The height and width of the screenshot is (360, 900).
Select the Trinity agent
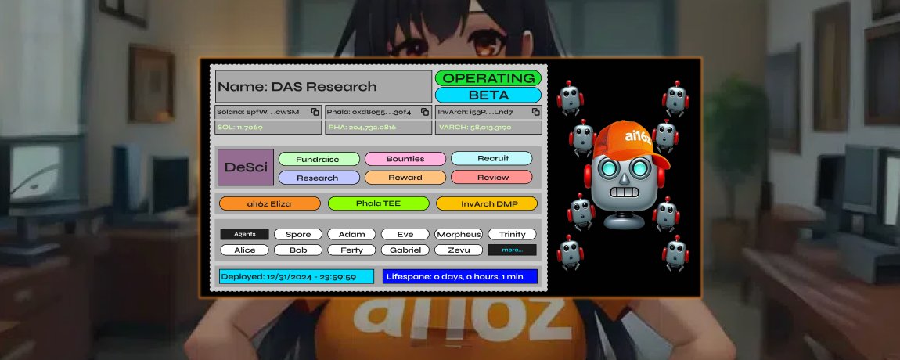[512, 234]
